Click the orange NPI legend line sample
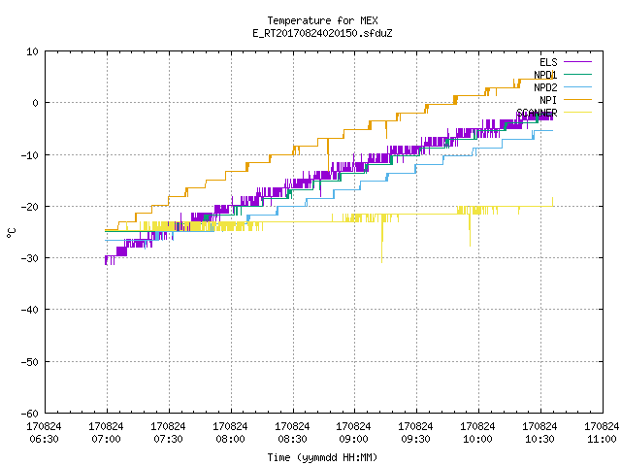Screen dimensions: 621x466 pos(577,100)
